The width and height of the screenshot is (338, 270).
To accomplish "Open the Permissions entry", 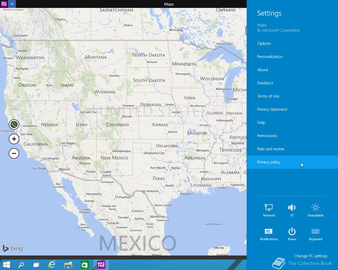I will click(x=292, y=136).
